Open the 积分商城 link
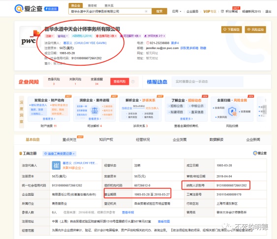The width and height of the screenshot is (277, 239). [229, 11]
